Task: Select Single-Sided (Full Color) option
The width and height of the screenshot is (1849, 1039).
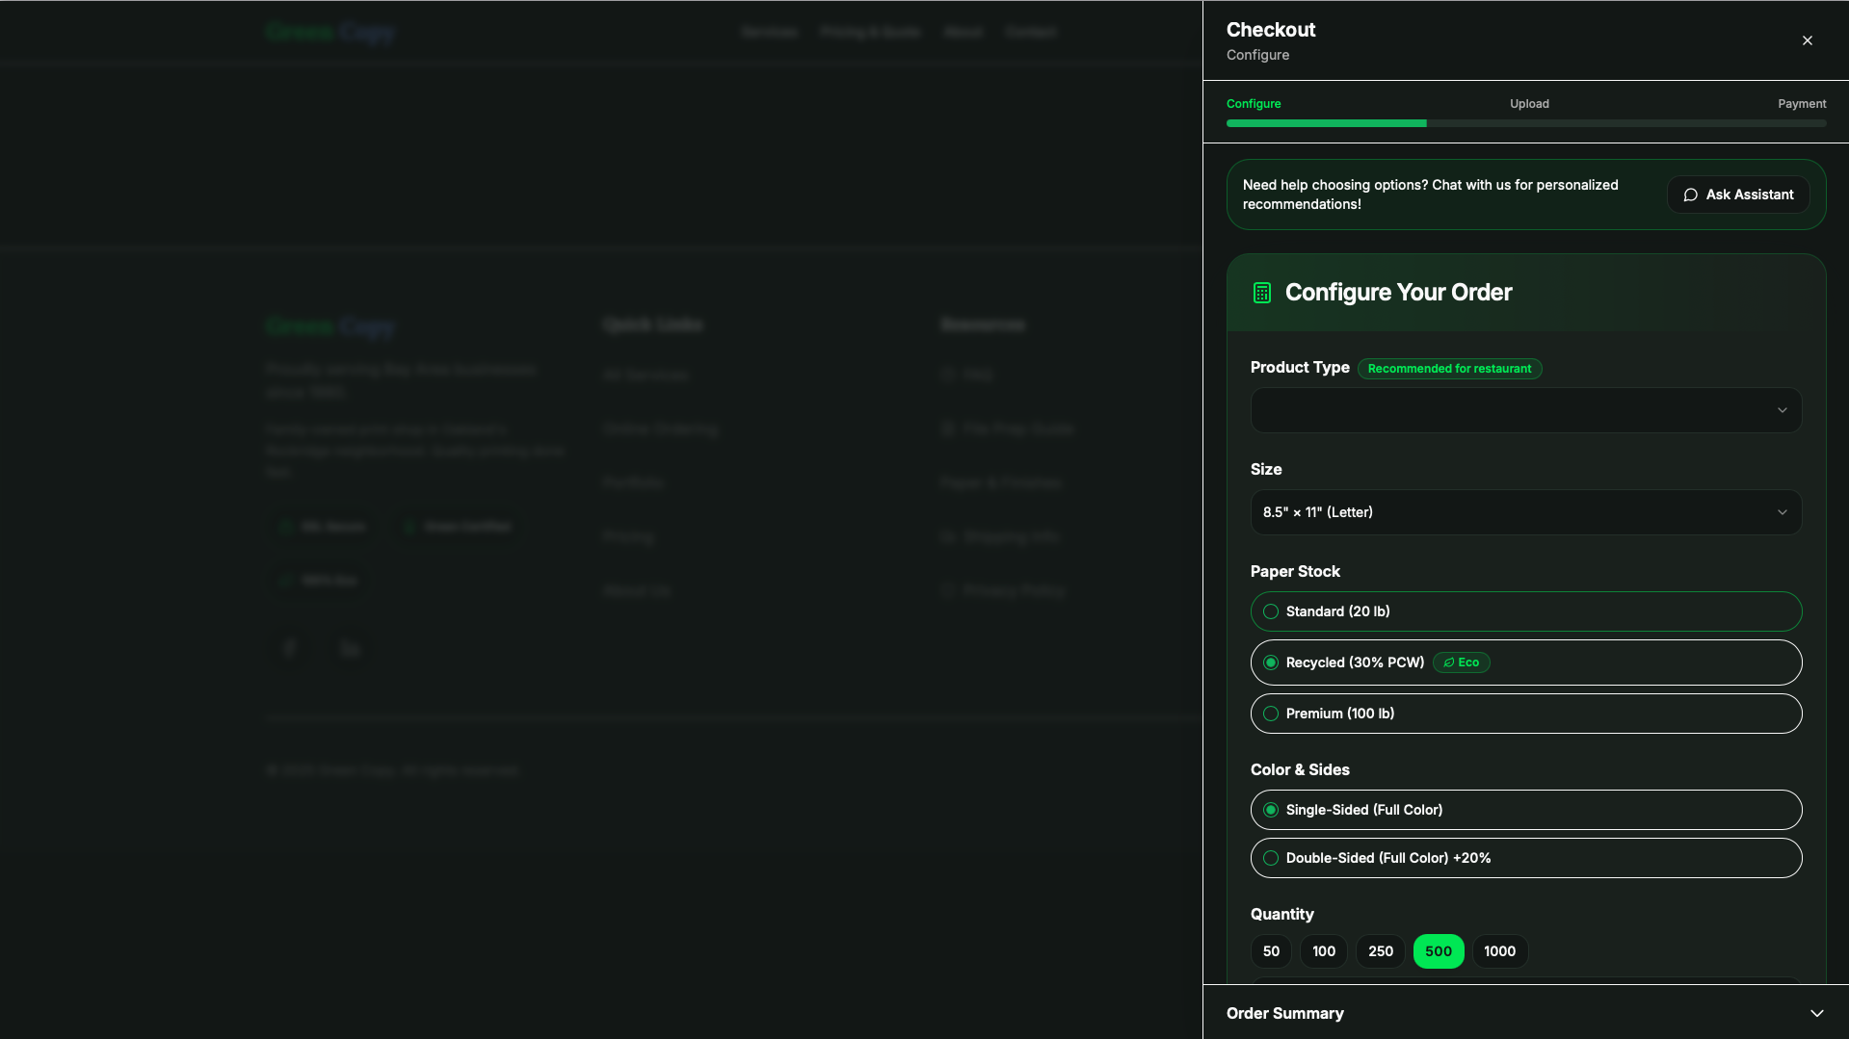Action: point(1525,810)
